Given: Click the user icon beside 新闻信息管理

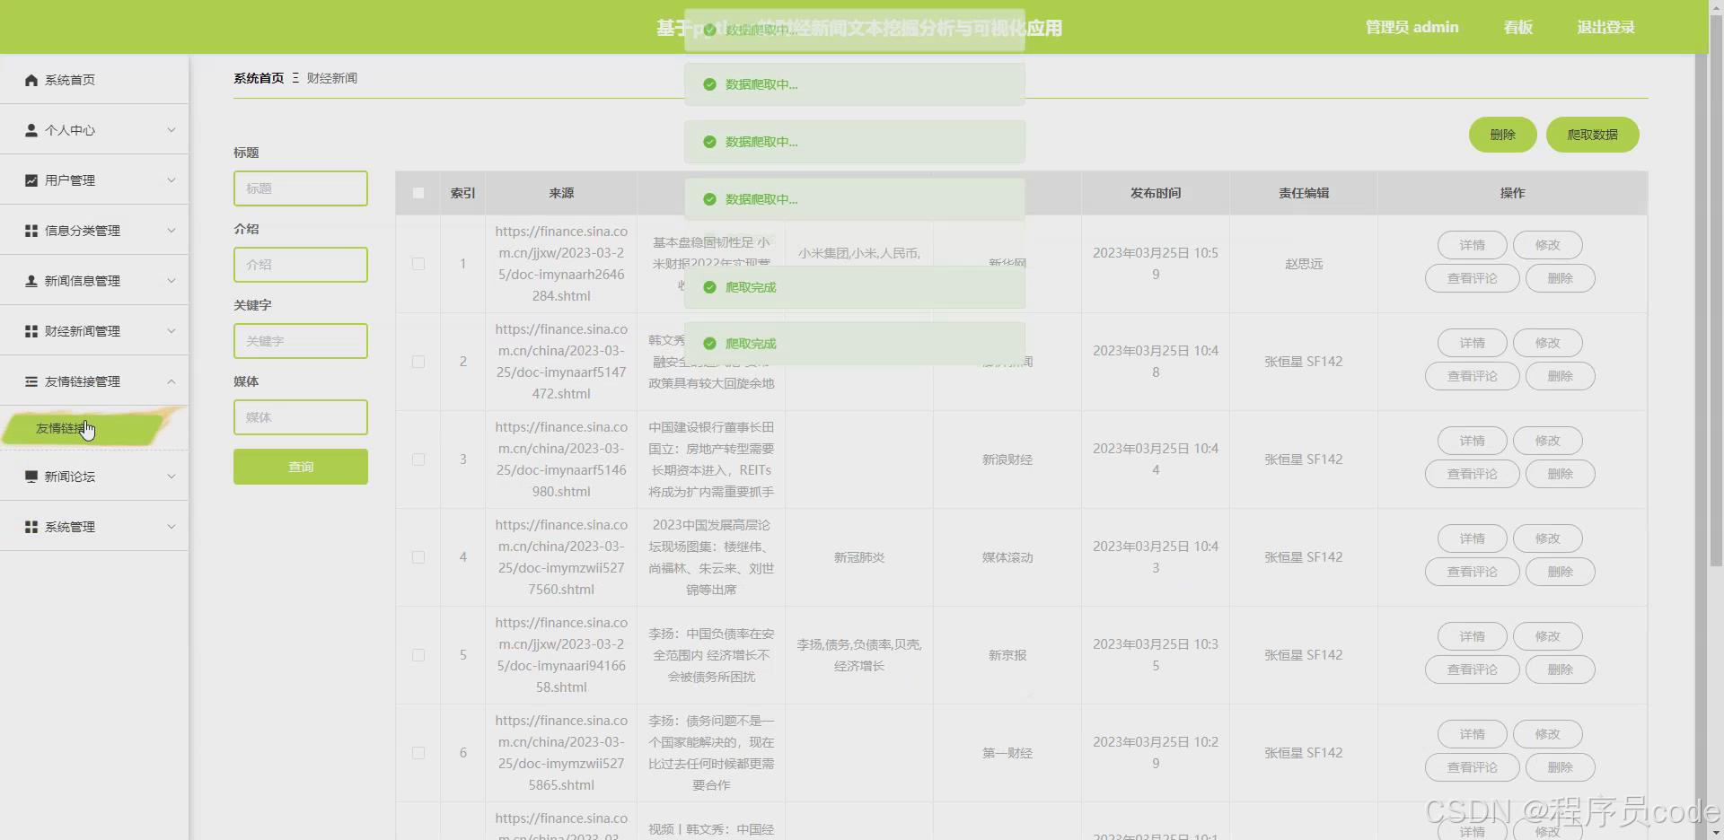Looking at the screenshot, I should point(31,281).
